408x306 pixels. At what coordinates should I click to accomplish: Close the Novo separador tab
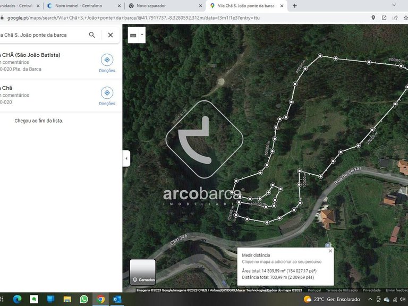(x=200, y=6)
